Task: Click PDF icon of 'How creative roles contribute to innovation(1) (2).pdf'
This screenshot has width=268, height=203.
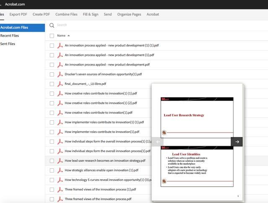Action: tap(60, 103)
